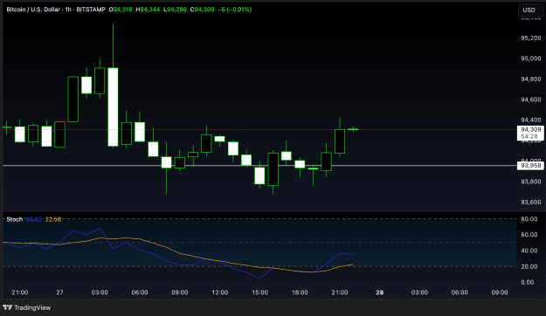Click the 12:00 time axis label
Screen dimensions: 546x316
click(220, 292)
